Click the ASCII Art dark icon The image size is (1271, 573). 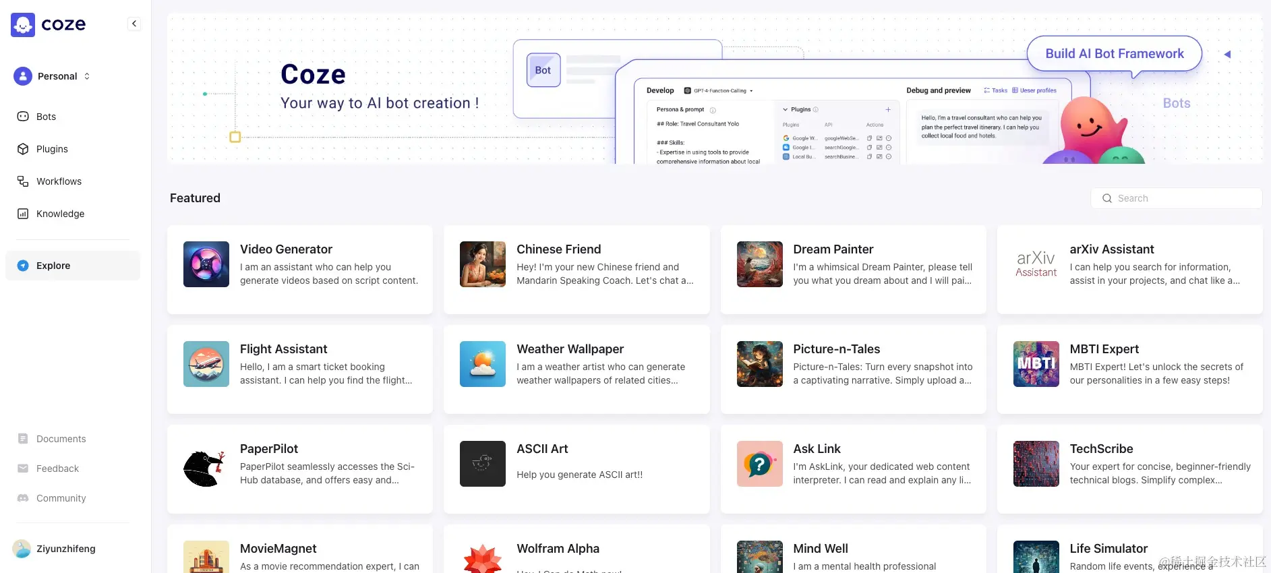coord(483,464)
